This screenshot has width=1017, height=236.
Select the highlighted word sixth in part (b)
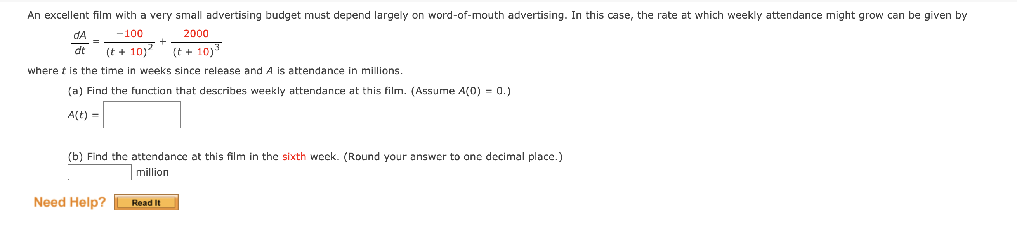[294, 157]
